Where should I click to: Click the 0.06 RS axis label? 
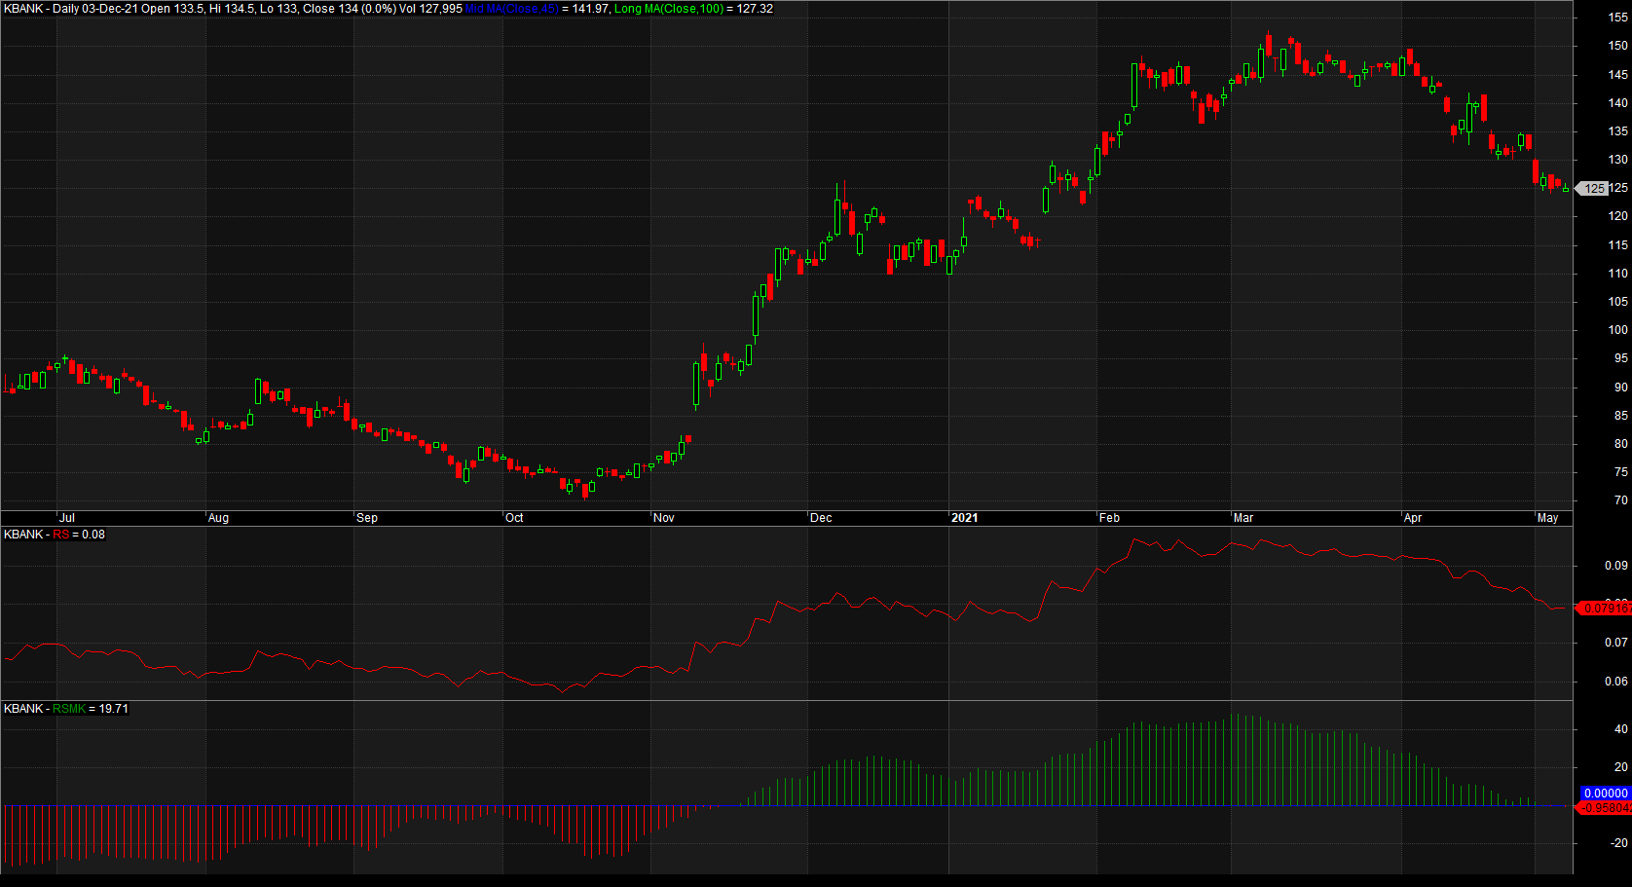(1616, 682)
